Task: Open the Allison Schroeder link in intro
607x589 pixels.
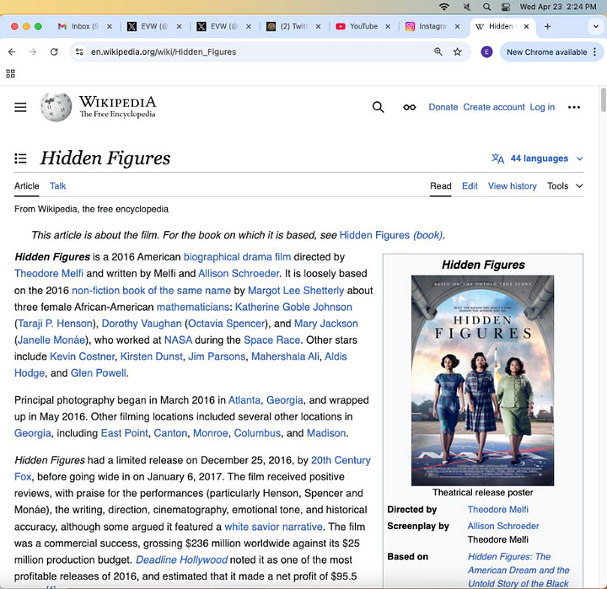Action: click(x=239, y=274)
